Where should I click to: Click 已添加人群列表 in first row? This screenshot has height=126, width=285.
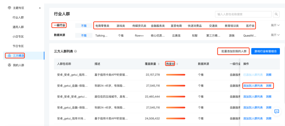pos(253,75)
